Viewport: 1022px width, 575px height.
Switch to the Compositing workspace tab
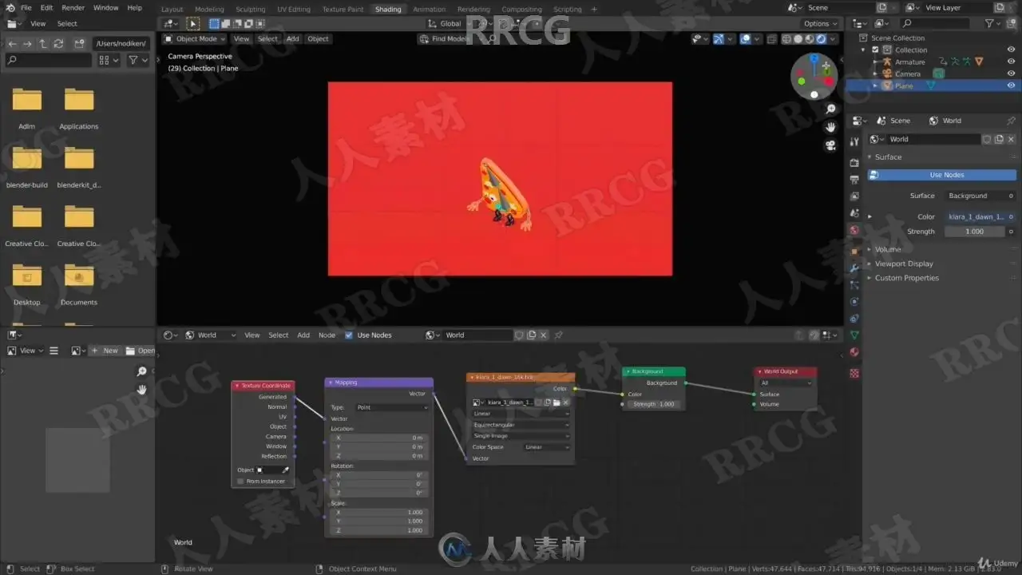click(521, 10)
